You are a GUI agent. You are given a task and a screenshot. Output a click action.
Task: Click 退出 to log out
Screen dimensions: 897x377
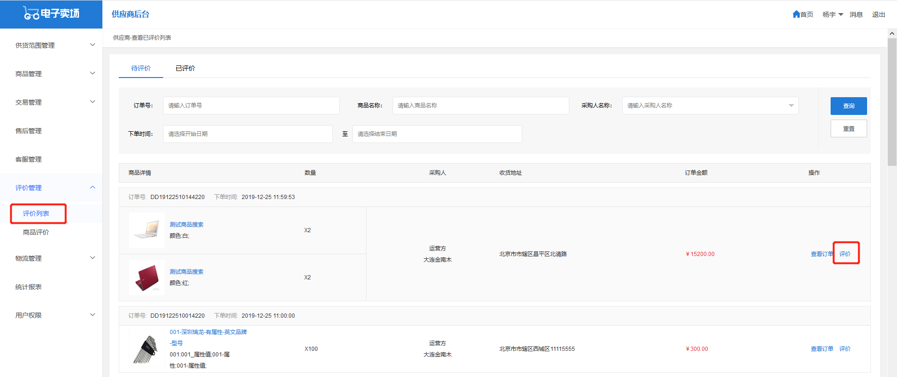pyautogui.click(x=879, y=14)
